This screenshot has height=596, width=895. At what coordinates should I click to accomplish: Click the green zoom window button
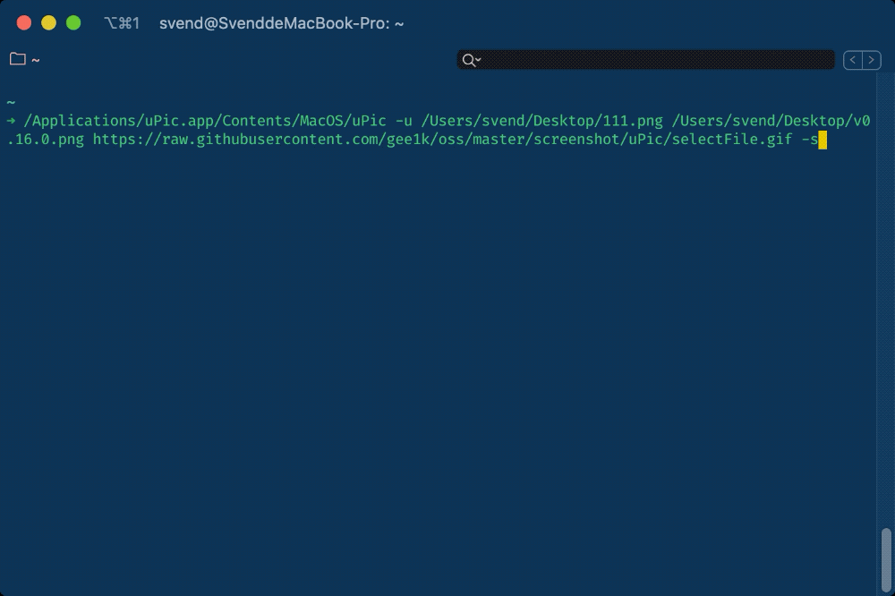(x=73, y=23)
